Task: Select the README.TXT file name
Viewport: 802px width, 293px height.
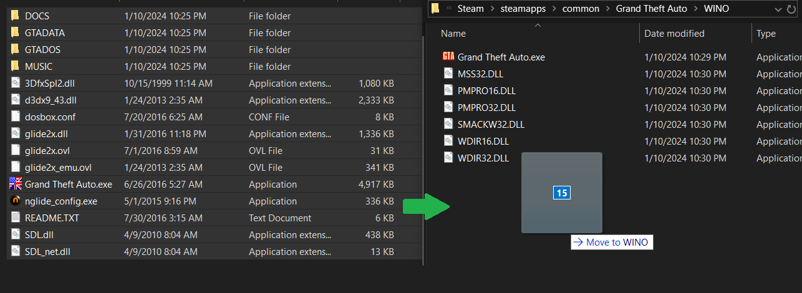Action: point(52,218)
